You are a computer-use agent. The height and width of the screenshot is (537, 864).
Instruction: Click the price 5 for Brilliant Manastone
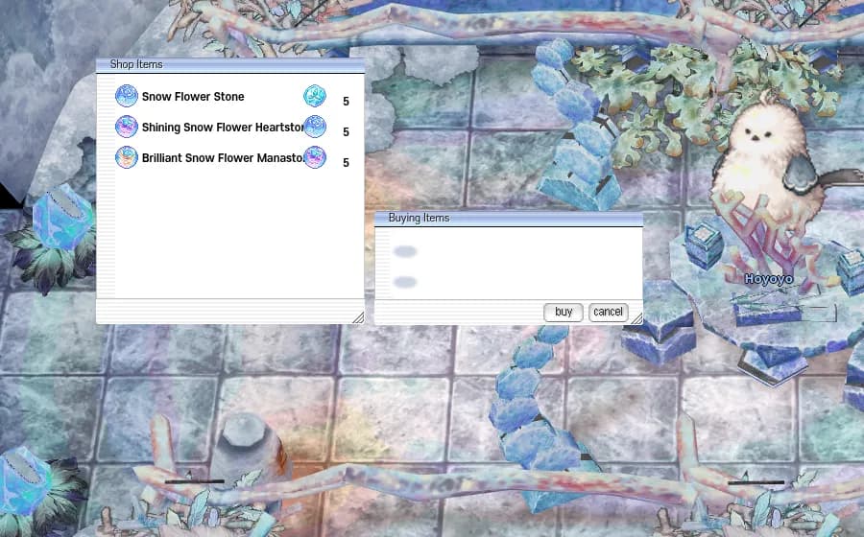pyautogui.click(x=346, y=163)
